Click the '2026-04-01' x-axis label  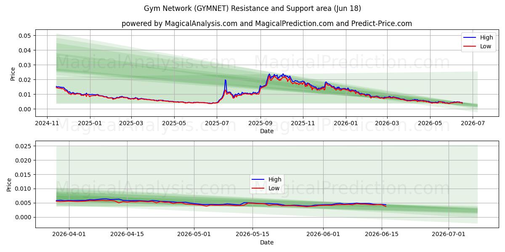tap(69, 235)
